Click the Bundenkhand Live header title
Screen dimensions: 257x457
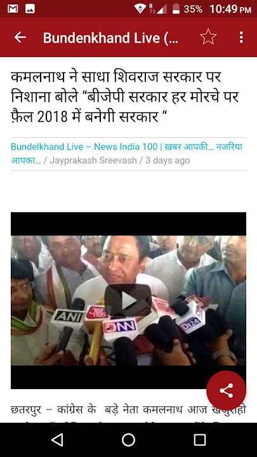110,37
